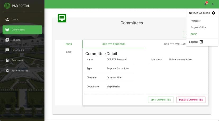219x121 pixels.
Task: Click the green Committees card header icon
Action: (62, 18)
